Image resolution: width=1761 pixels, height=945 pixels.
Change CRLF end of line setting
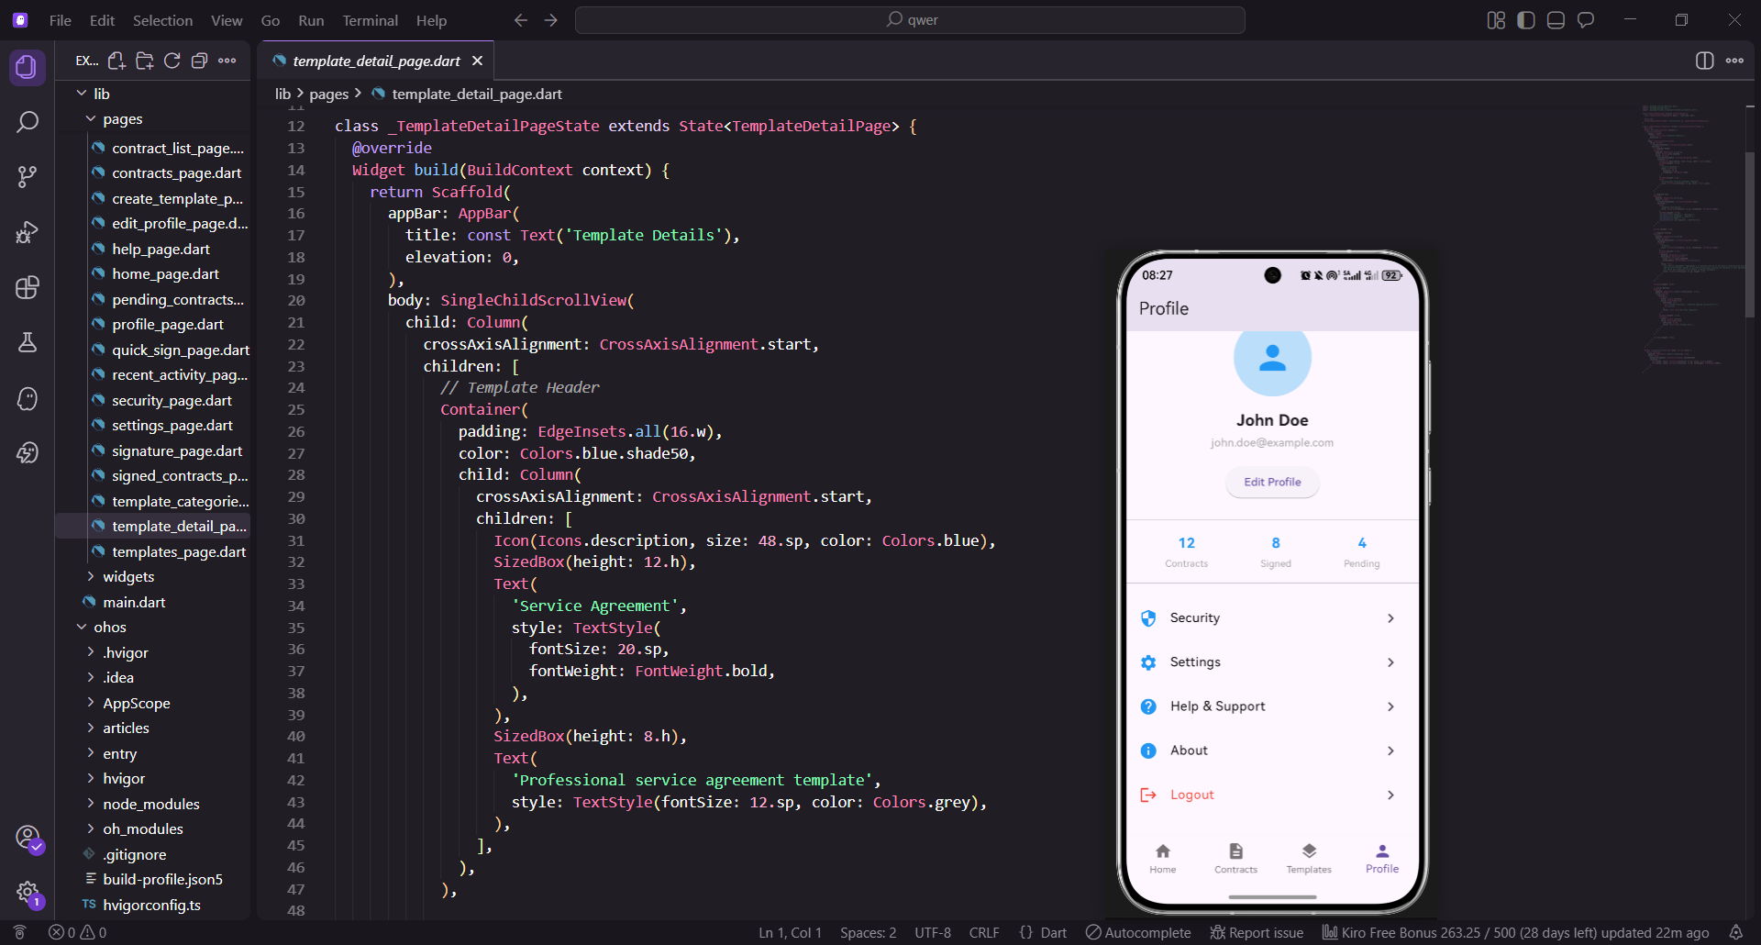[984, 932]
